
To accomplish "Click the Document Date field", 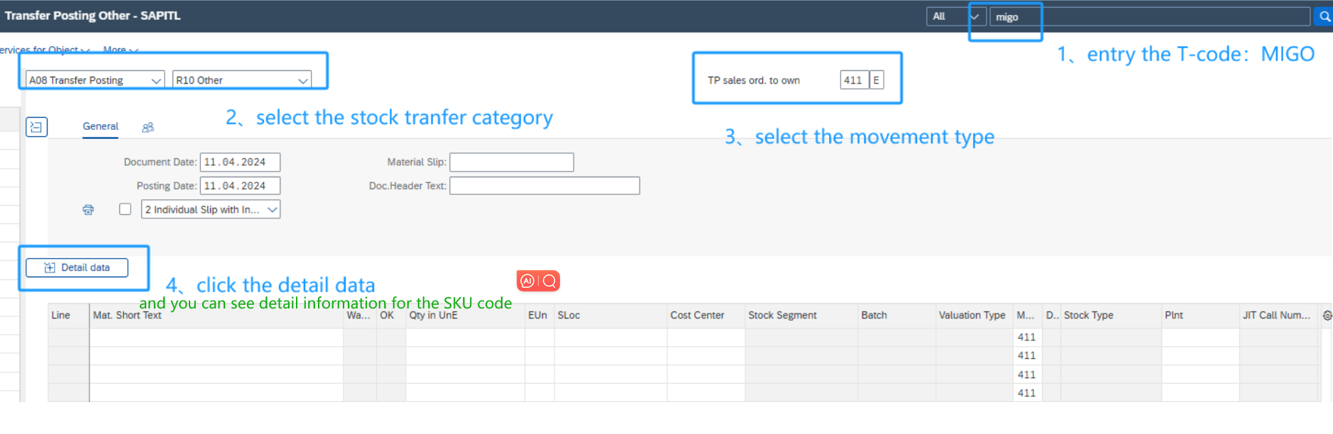I will pos(239,162).
